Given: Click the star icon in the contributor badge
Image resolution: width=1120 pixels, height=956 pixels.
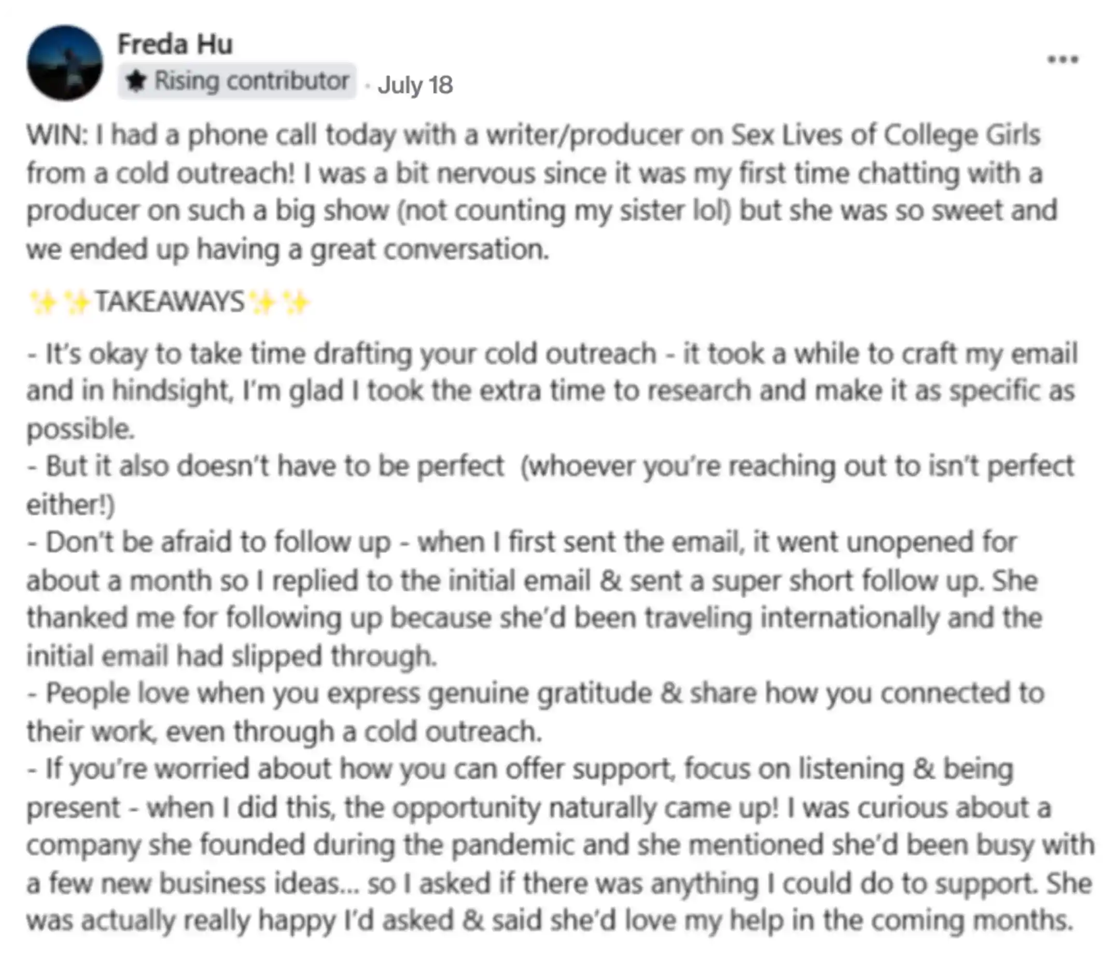Looking at the screenshot, I should 136,81.
